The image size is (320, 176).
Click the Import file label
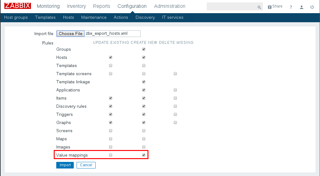44,34
